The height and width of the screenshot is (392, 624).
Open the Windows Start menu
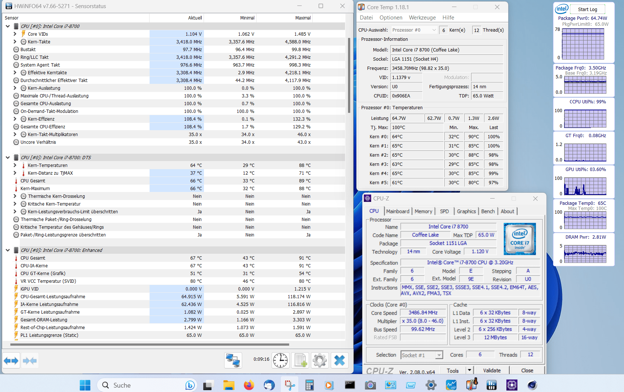point(85,385)
